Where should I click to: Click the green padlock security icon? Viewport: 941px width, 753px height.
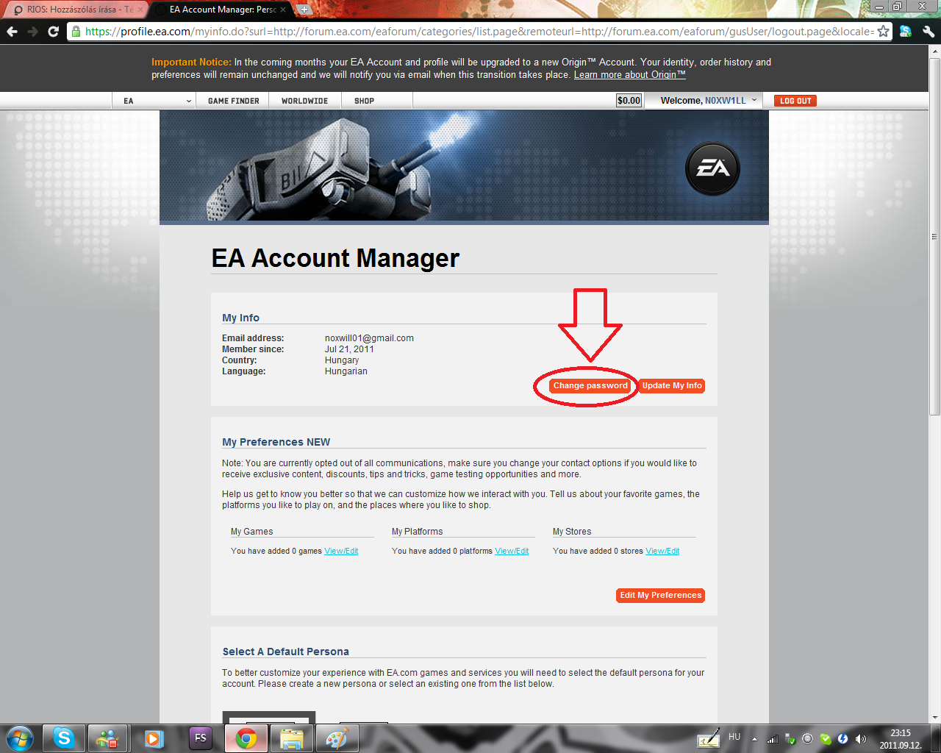coord(76,32)
